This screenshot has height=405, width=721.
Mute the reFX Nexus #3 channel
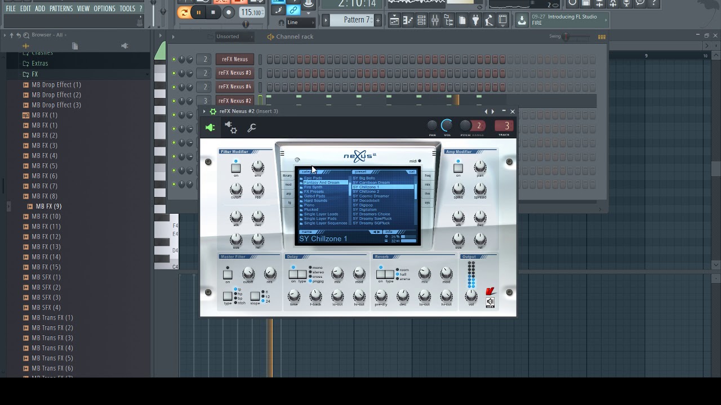click(x=173, y=73)
